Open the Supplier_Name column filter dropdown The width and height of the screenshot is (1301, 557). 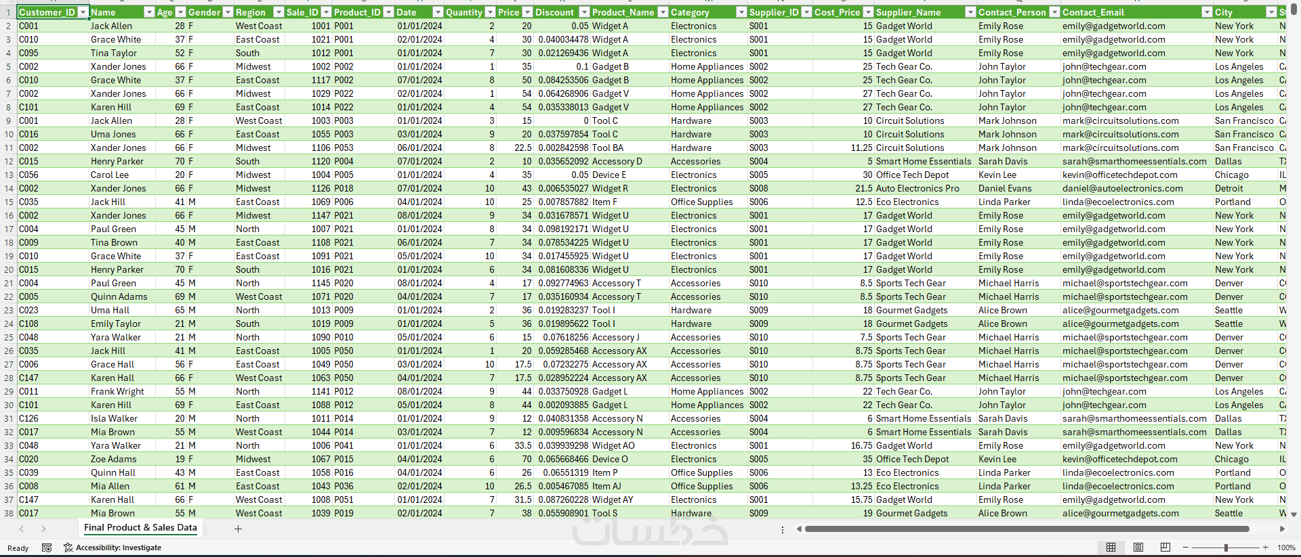pyautogui.click(x=970, y=12)
